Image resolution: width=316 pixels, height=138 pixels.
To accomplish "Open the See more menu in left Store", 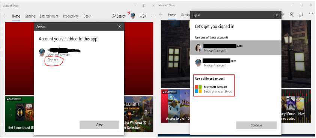I will [x=153, y=15].
